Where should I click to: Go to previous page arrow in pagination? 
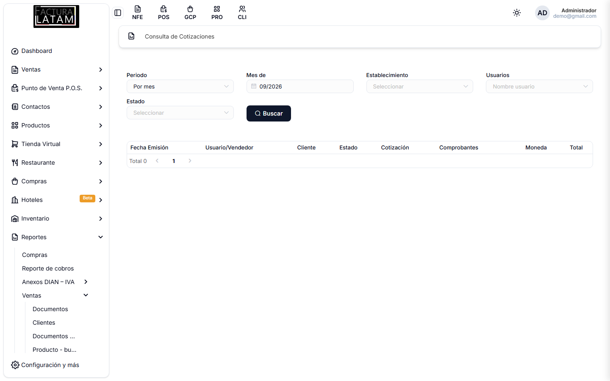click(x=157, y=161)
